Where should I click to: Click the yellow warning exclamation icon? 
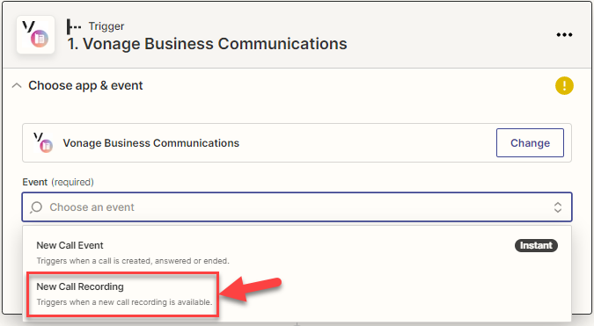[x=564, y=85]
